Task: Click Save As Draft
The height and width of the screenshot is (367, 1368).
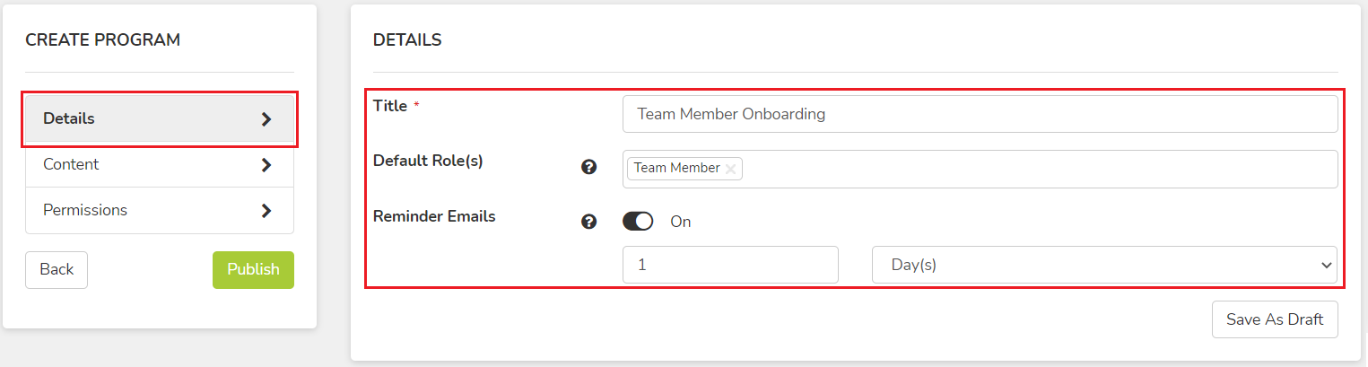Action: [1275, 319]
